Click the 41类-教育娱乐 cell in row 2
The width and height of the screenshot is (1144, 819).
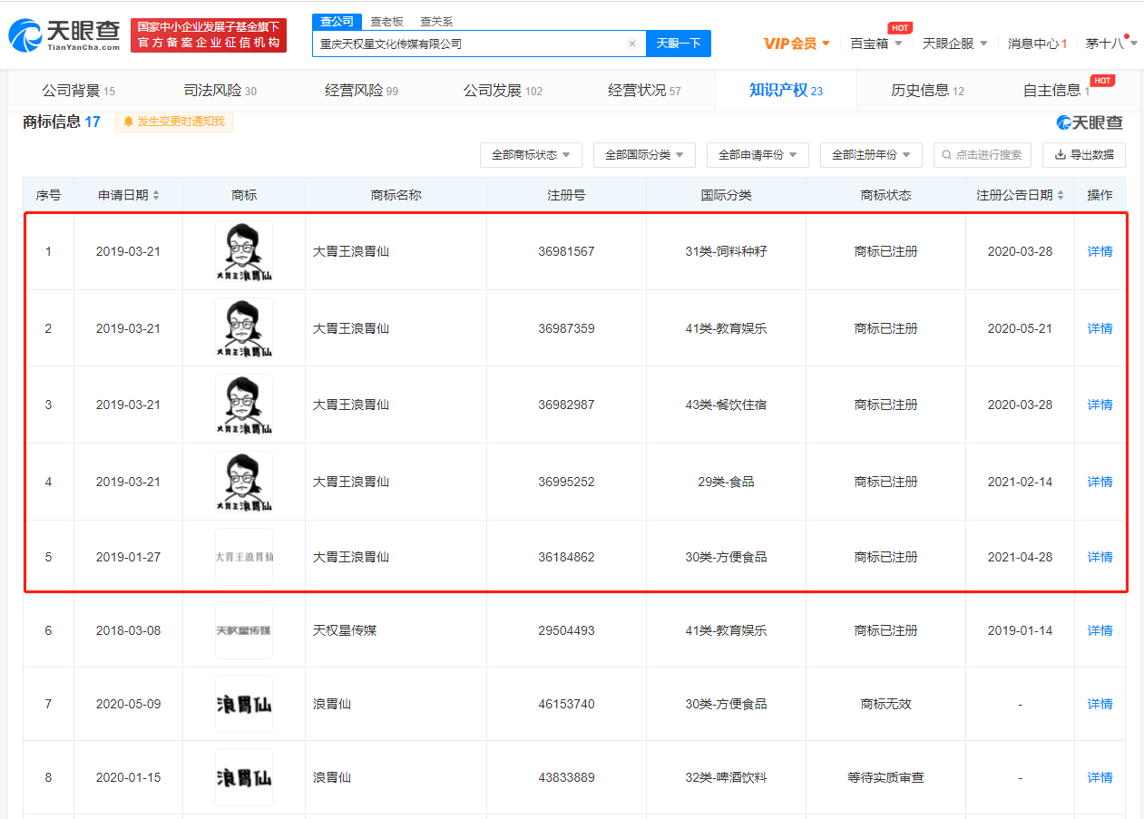click(726, 328)
